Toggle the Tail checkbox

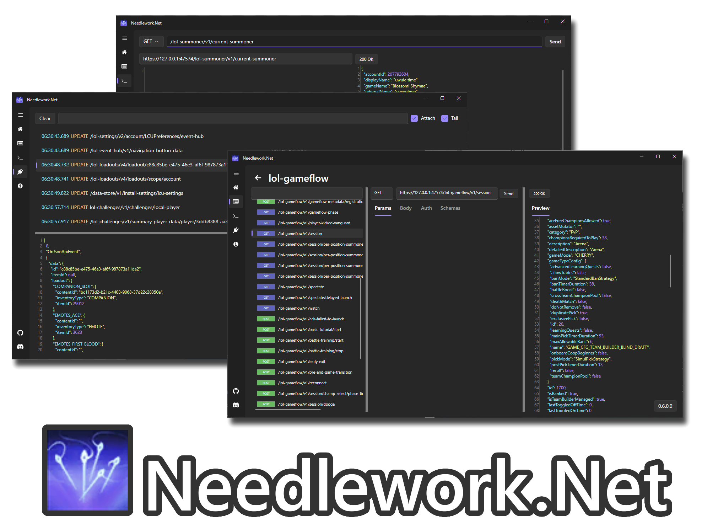[x=445, y=118]
